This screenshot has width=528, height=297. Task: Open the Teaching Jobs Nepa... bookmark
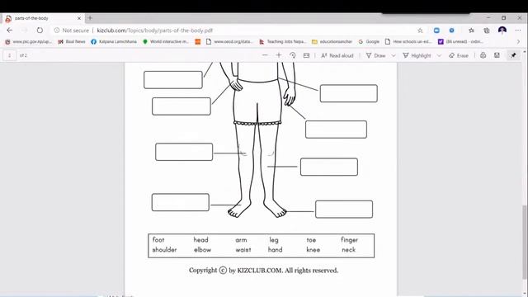pos(282,41)
